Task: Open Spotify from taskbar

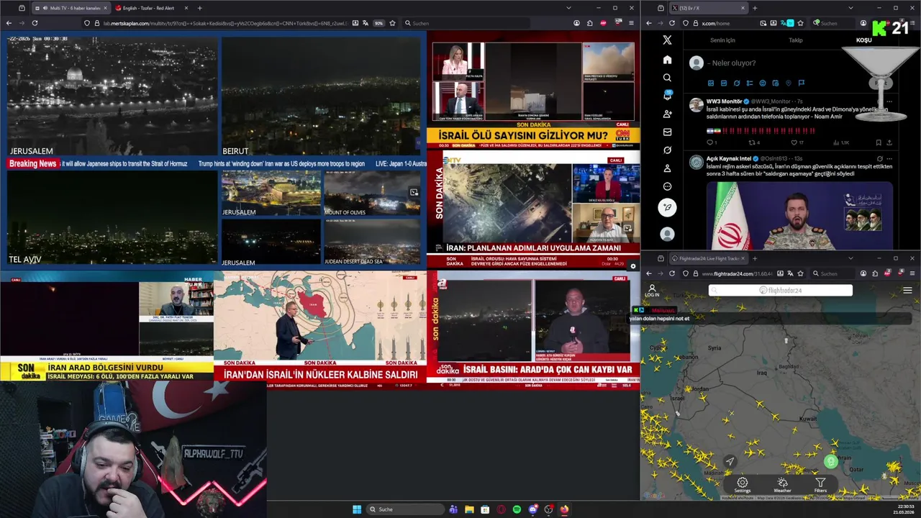Action: (x=517, y=509)
